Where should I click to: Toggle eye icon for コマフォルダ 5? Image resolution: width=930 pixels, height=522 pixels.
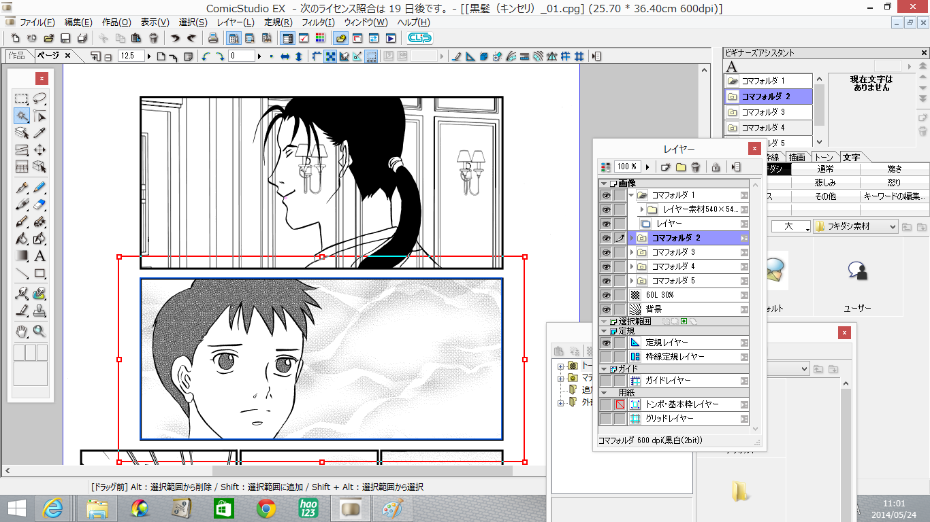coord(606,281)
